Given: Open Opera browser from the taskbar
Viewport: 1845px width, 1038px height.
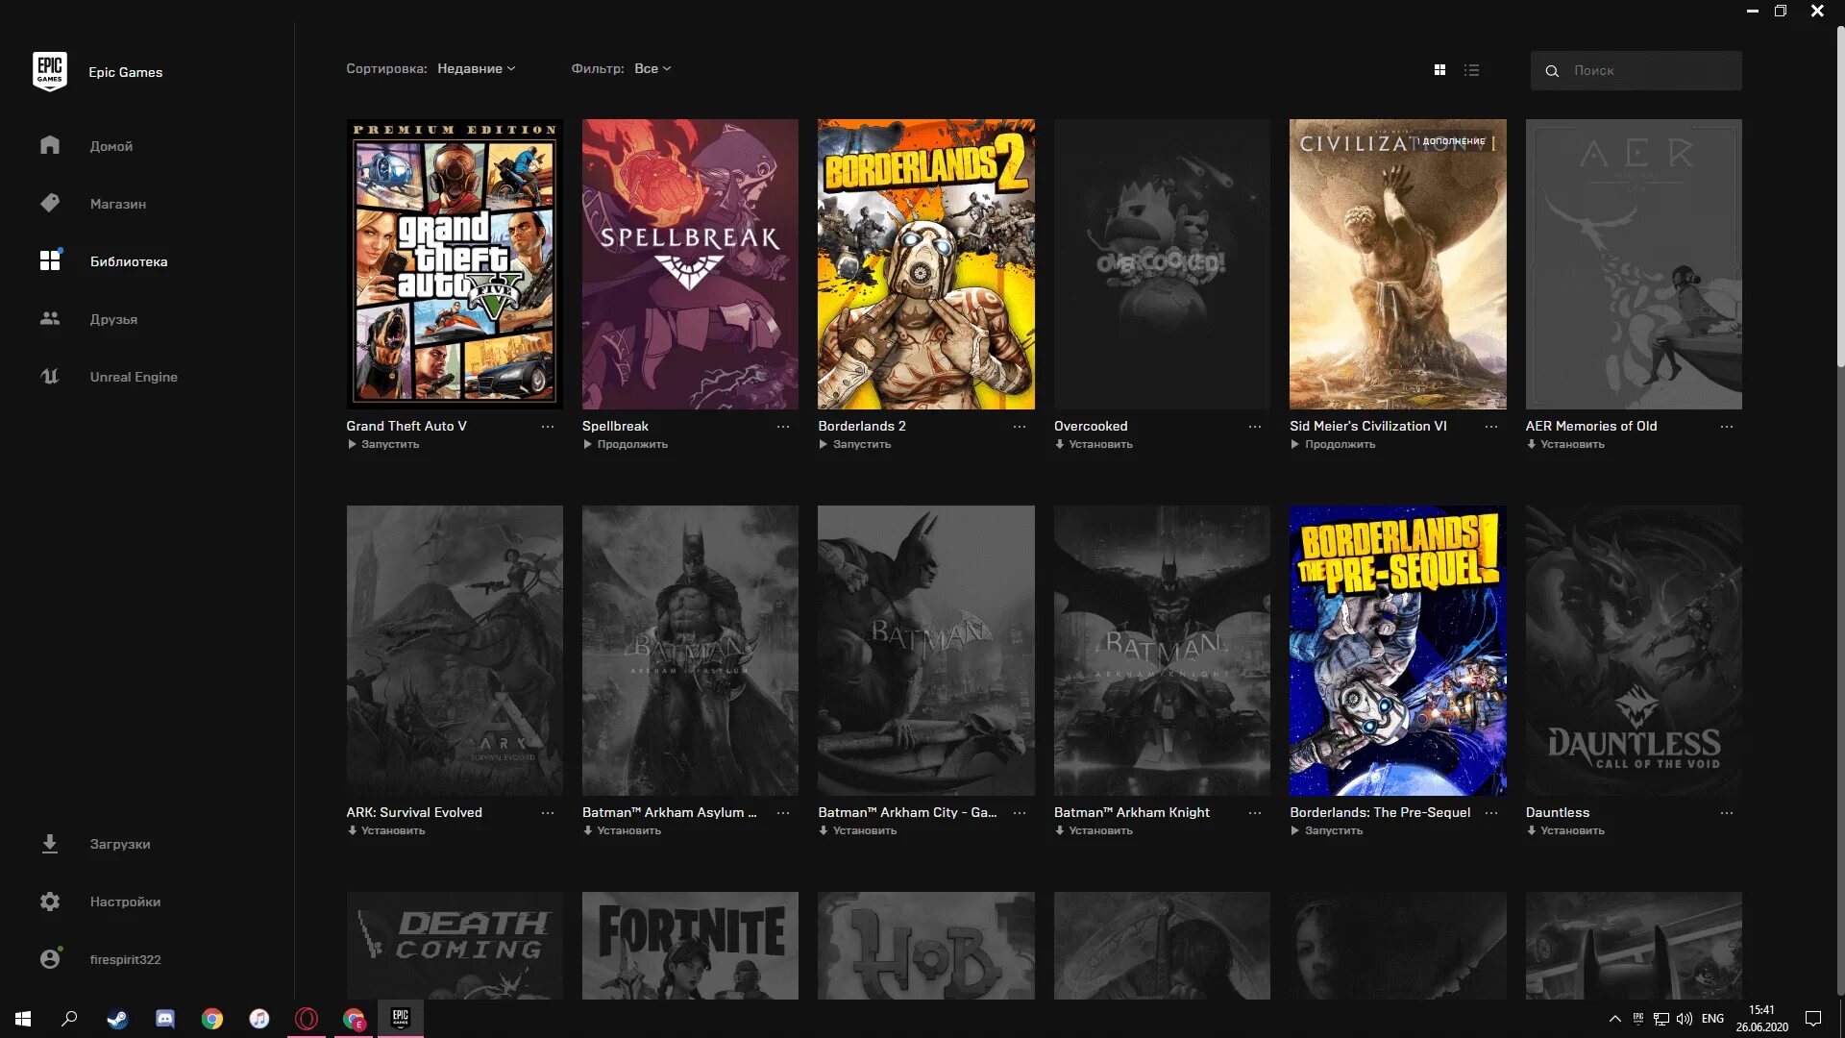Looking at the screenshot, I should (307, 1019).
